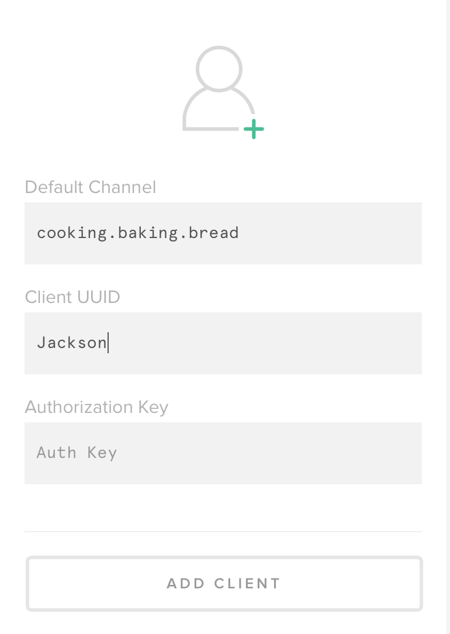450x634 pixels.
Task: Focus the Authorization Key input field
Action: [x=223, y=453]
